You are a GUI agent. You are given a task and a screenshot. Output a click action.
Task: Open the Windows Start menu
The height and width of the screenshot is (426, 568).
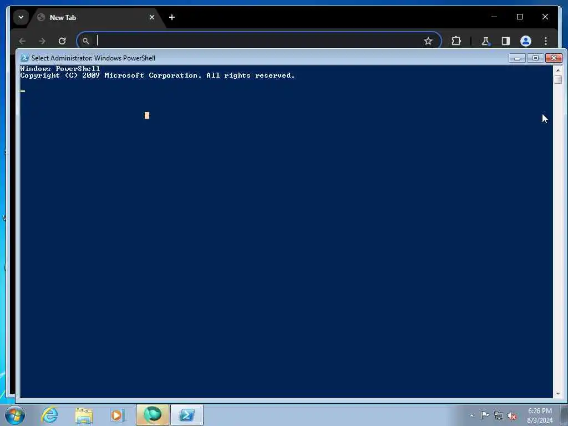(15, 415)
